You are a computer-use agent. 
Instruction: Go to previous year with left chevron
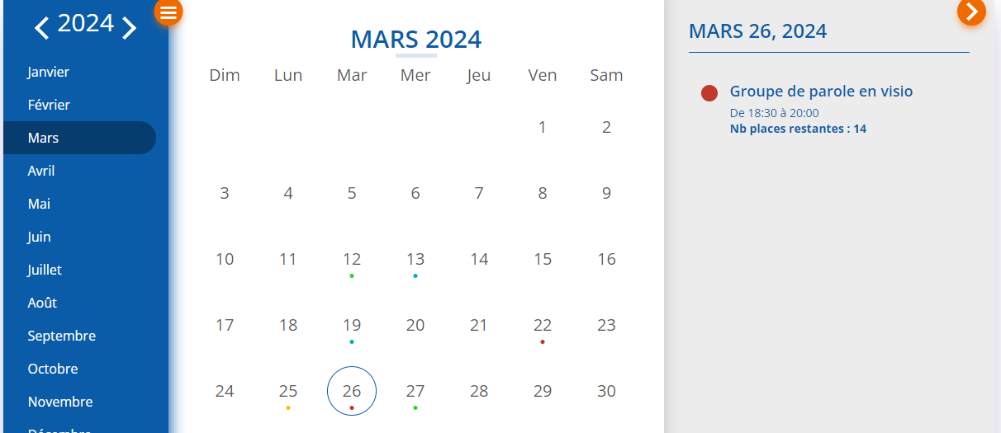42,28
